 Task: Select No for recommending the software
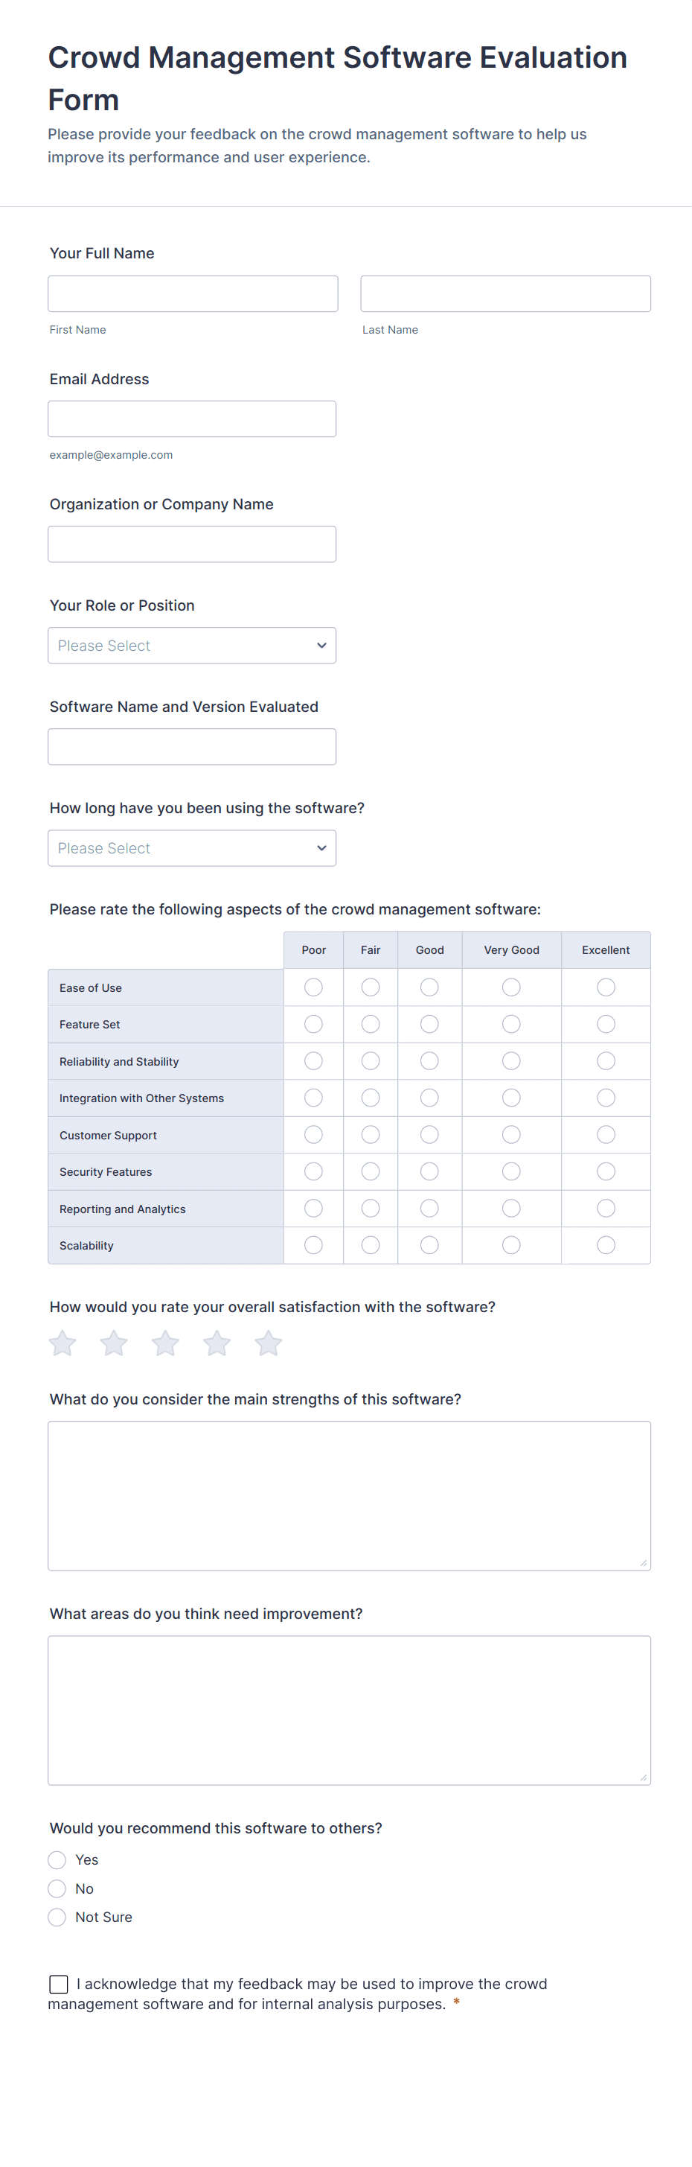point(57,1888)
